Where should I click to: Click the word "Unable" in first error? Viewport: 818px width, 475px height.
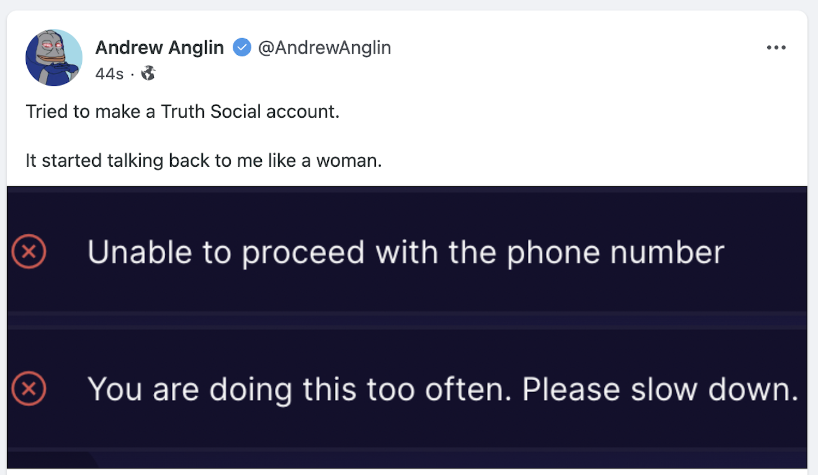coord(140,253)
